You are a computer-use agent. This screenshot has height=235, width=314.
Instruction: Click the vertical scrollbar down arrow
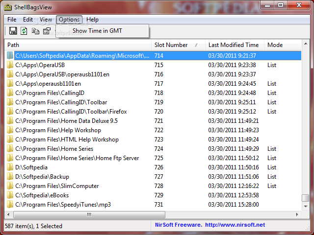306,207
